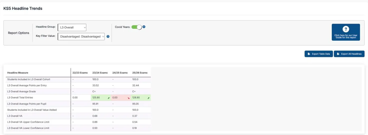Click the Export All Headlines button

tap(349, 54)
